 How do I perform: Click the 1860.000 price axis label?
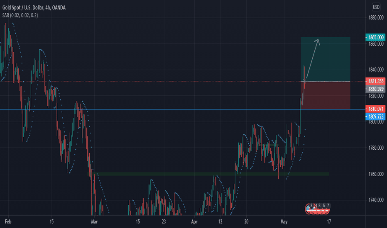376,44
